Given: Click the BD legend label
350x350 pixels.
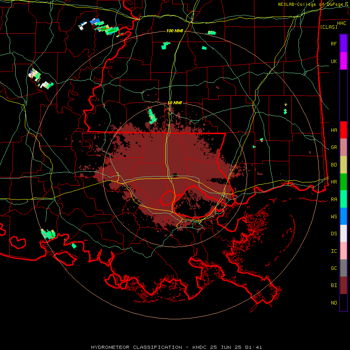Looking at the screenshot, I should click(x=334, y=165).
